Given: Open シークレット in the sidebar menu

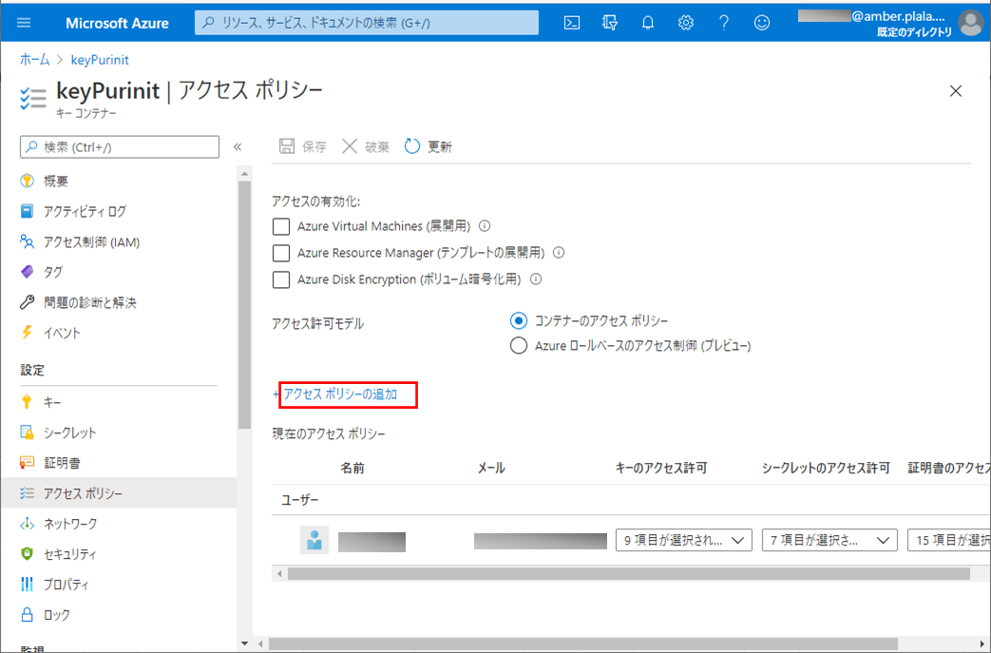Looking at the screenshot, I should (x=69, y=432).
